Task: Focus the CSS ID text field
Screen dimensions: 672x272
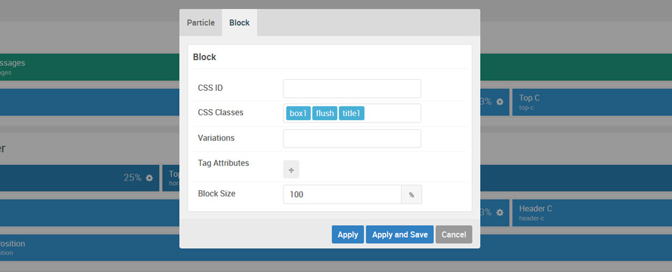Action: coord(352,88)
